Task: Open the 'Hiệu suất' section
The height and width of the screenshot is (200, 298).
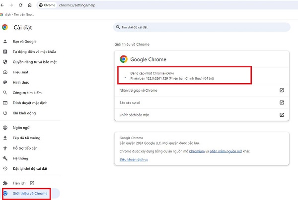Action: click(x=20, y=72)
